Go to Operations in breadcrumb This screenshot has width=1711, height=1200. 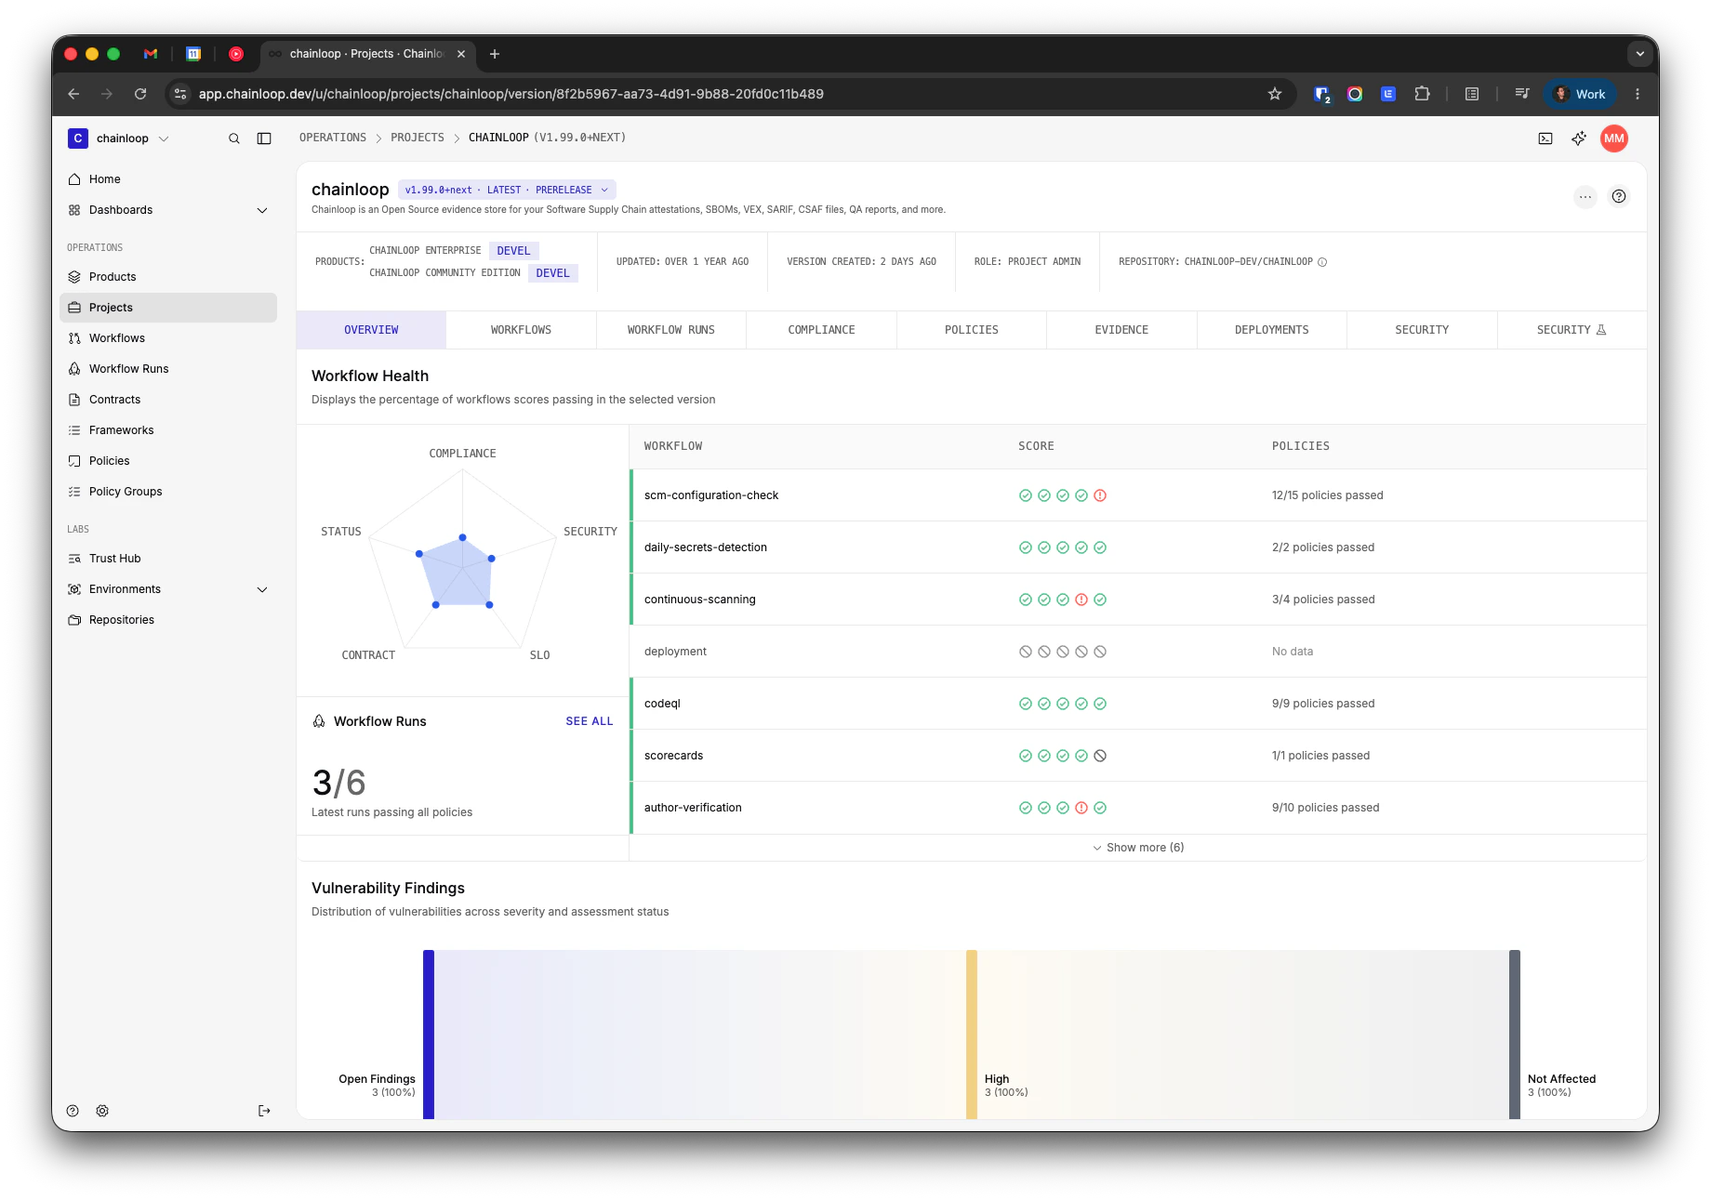333,138
